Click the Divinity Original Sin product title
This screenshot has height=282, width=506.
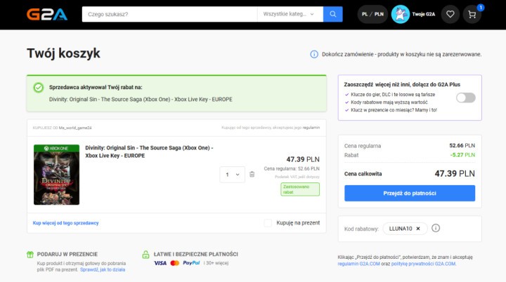(149, 152)
